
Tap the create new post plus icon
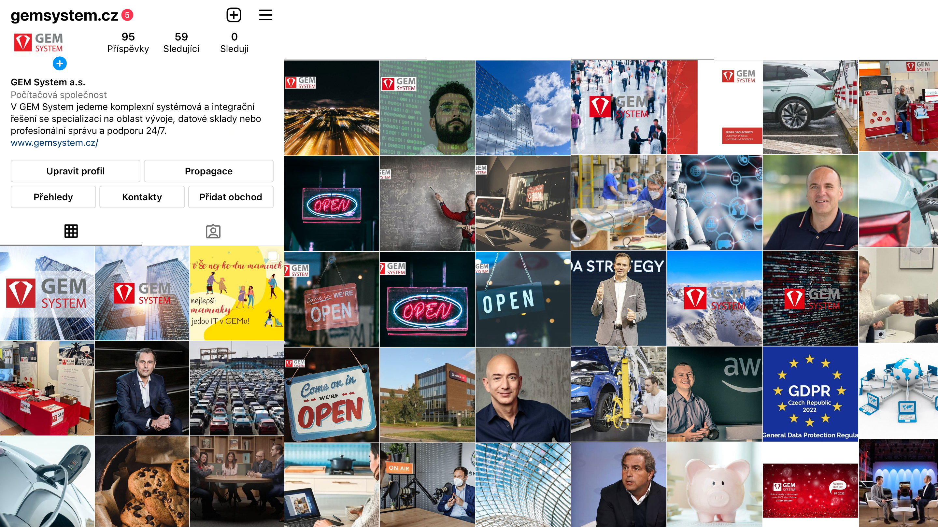(234, 15)
